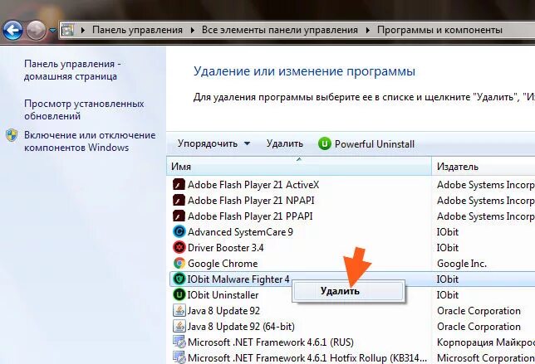The width and height of the screenshot is (535, 364).
Task: Sort list by the Имя column header
Action: pyautogui.click(x=299, y=167)
